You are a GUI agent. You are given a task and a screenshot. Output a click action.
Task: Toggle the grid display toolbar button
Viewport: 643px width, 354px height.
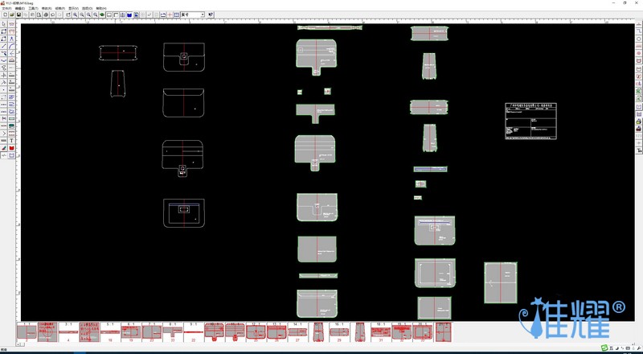pos(177,14)
